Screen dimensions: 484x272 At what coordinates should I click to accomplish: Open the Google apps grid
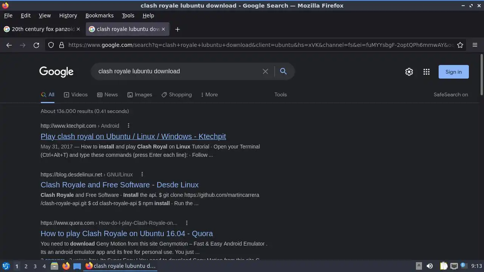427,72
